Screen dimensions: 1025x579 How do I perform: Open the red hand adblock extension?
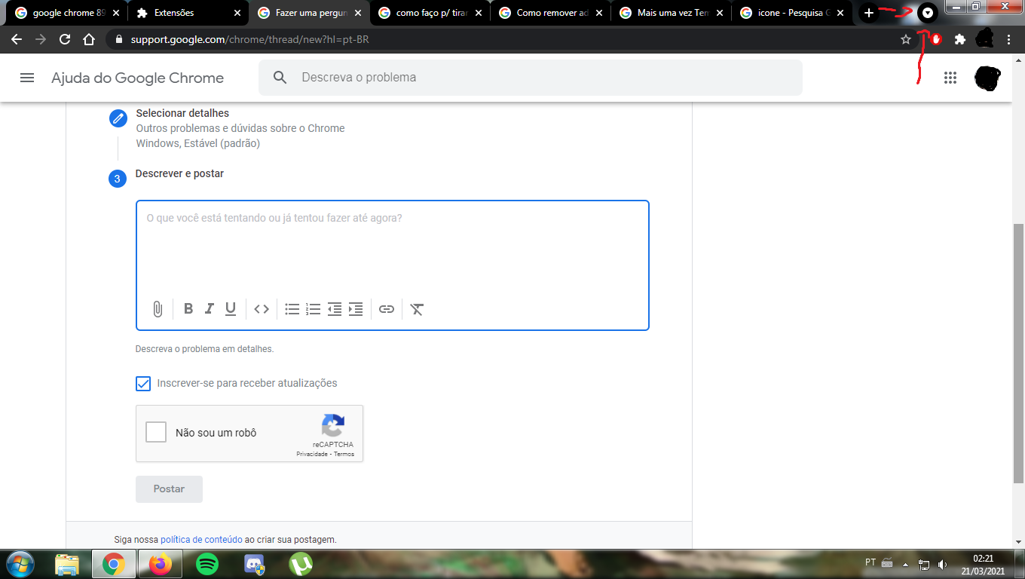935,39
